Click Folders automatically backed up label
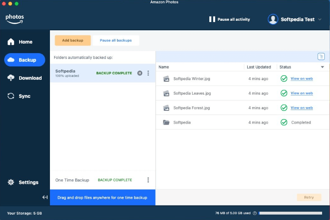 [x=83, y=58]
